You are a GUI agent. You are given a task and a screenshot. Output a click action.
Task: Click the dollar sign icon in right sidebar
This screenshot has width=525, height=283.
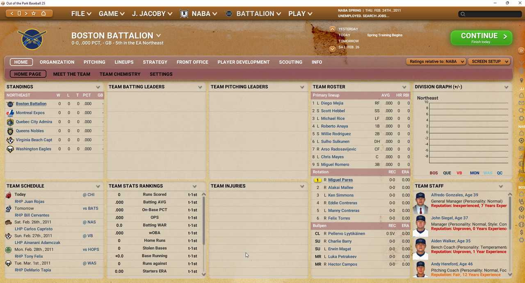[521, 232]
